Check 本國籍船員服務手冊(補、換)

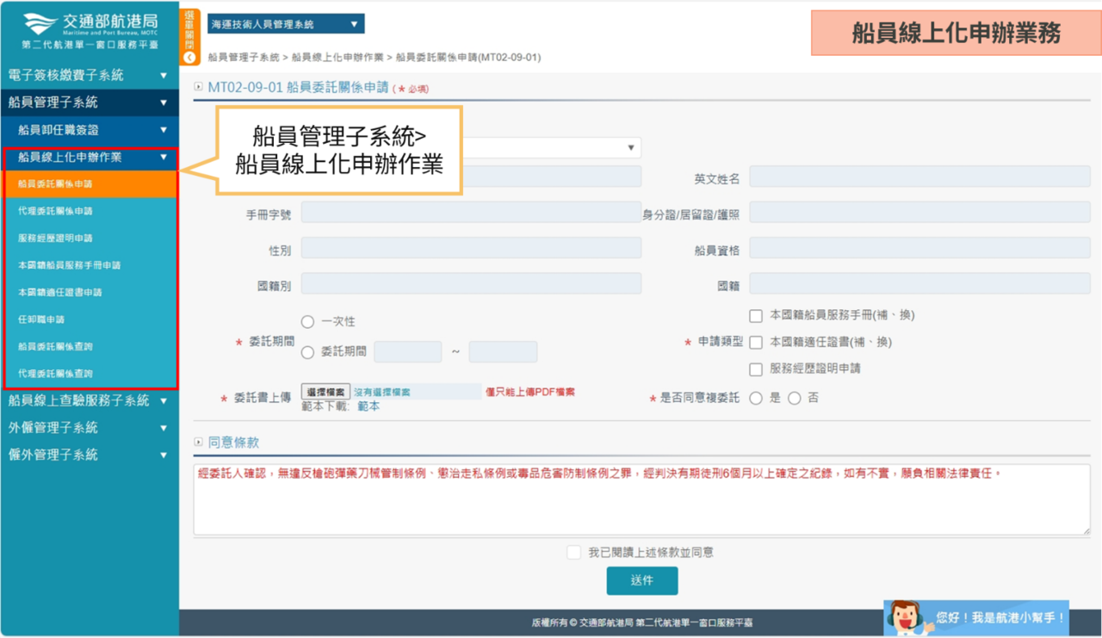(756, 316)
